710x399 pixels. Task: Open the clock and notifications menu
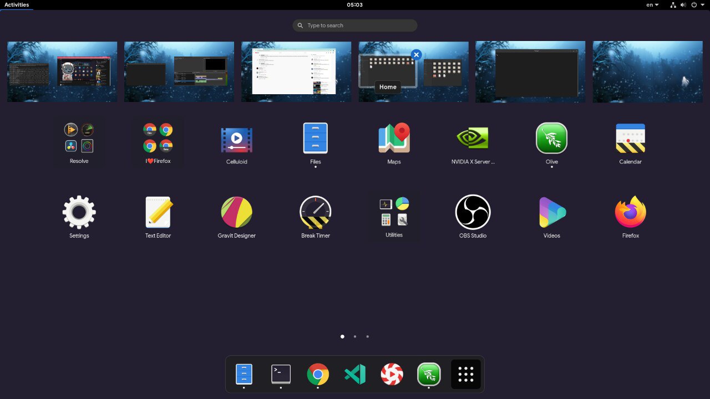(x=355, y=4)
